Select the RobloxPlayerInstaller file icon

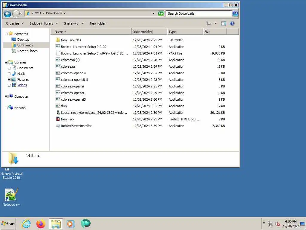[x=58, y=126]
